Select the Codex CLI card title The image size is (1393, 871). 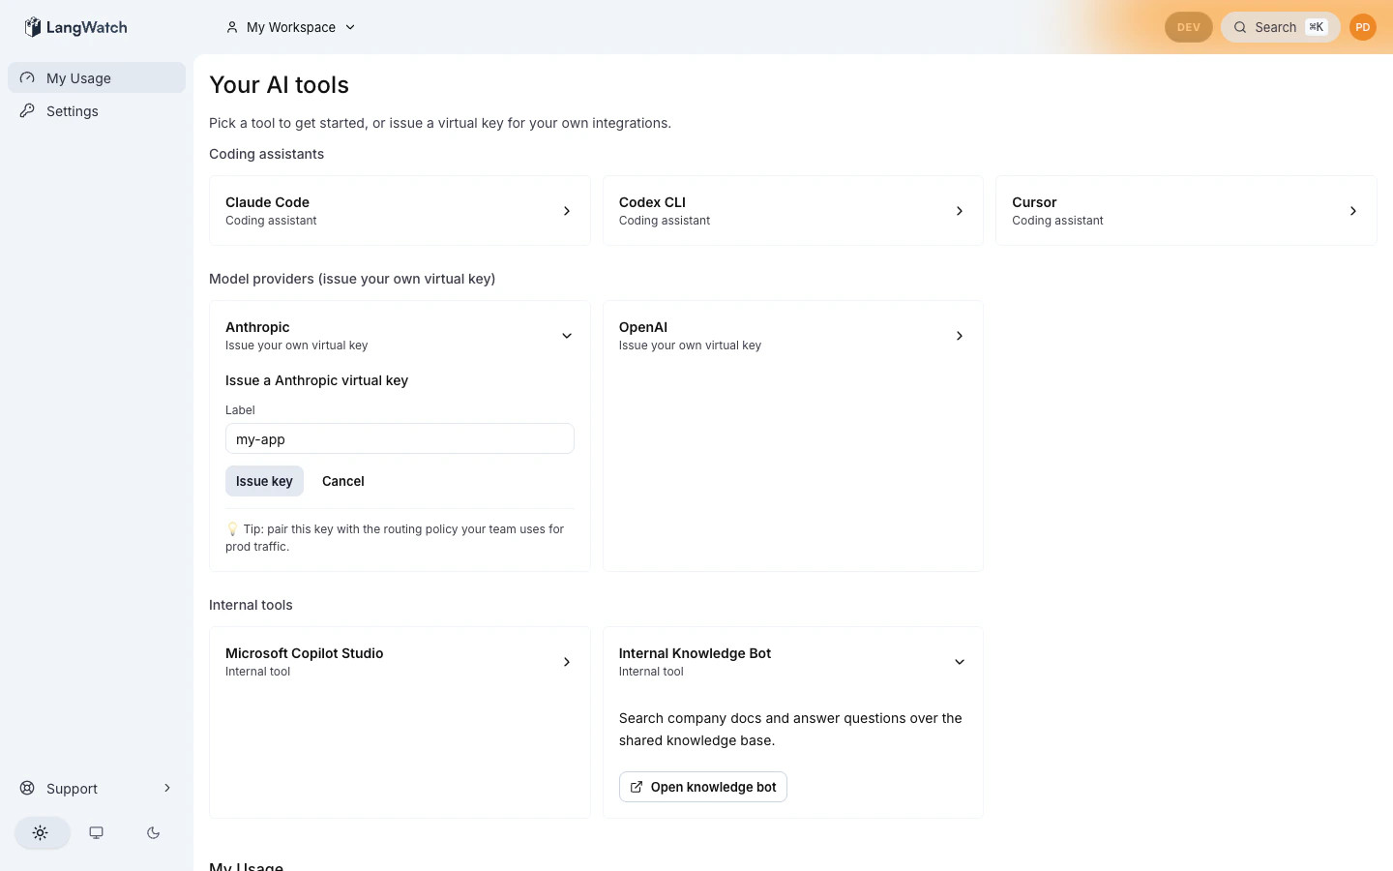(652, 202)
